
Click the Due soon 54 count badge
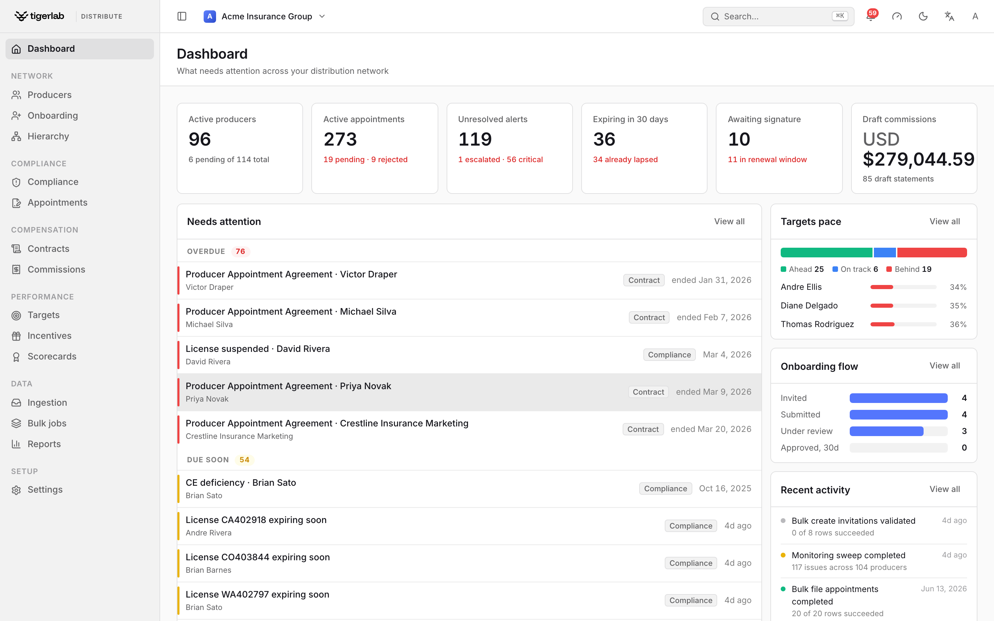[244, 460]
